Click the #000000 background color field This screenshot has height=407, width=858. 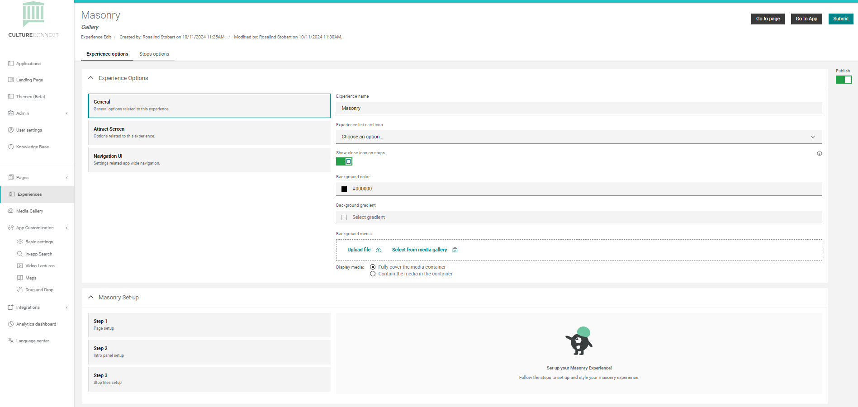[x=579, y=189]
